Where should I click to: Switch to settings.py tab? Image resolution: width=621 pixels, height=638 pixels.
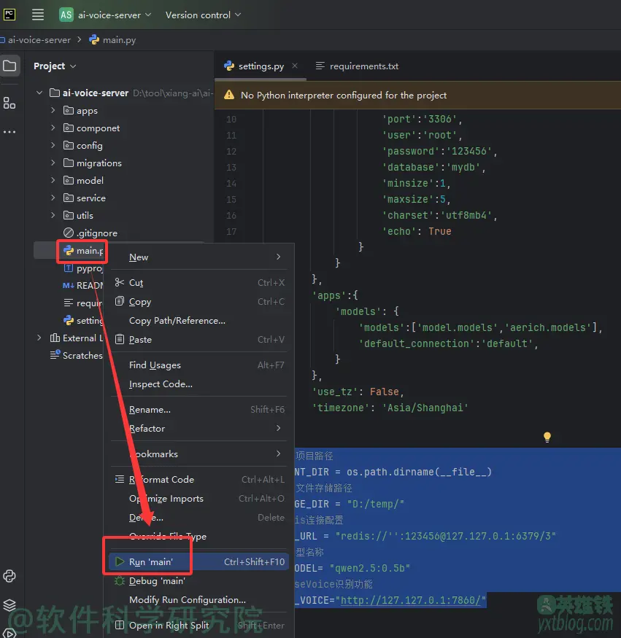tap(261, 66)
